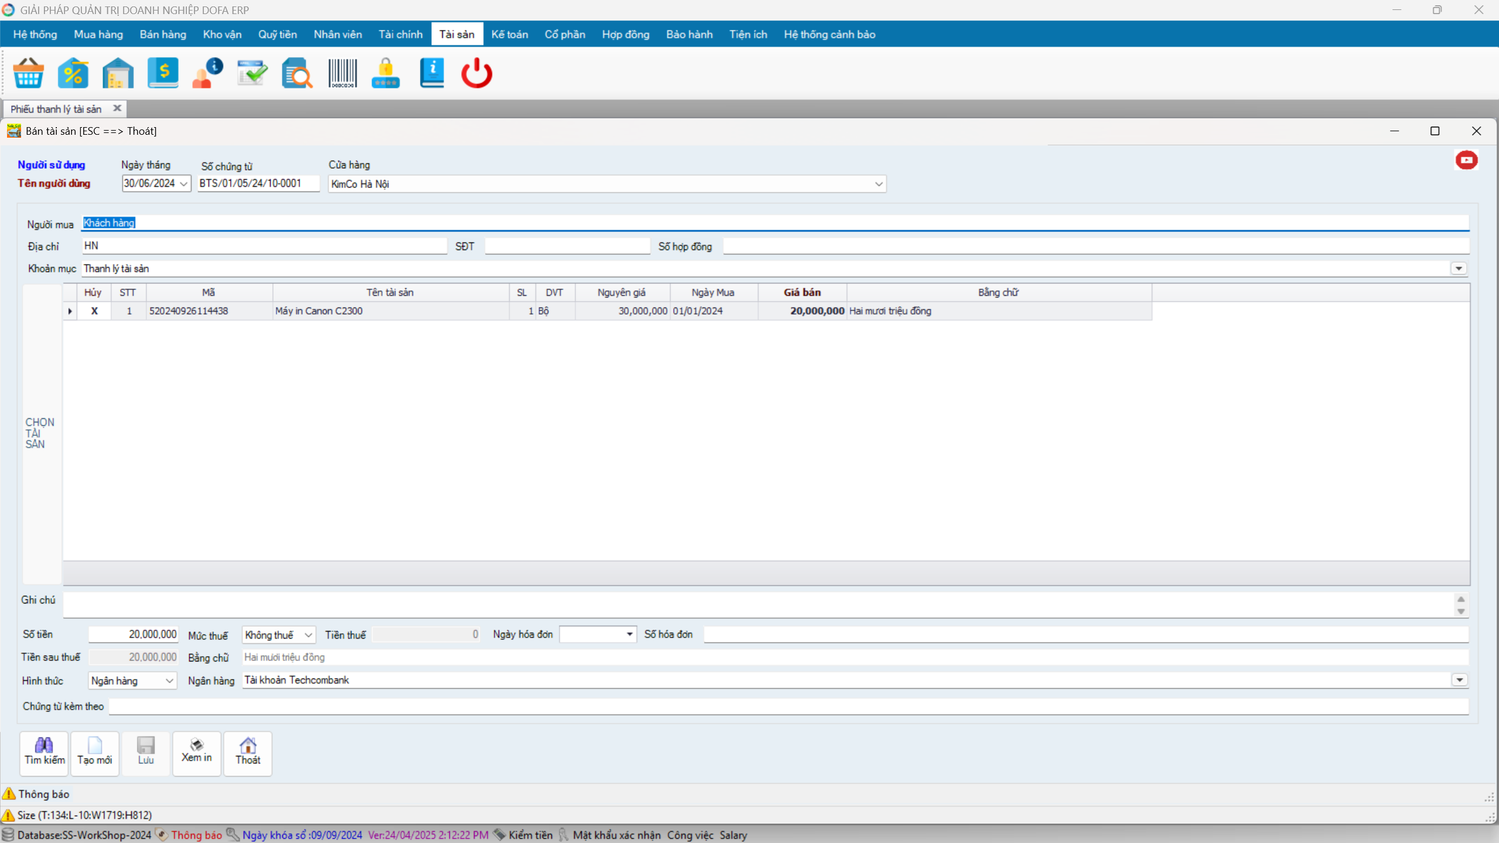Click Thông báo in the status bar
Viewport: 1499px width, 843px height.
click(x=197, y=835)
